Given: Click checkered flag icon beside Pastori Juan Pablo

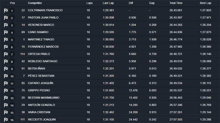Looking at the screenshot, I should 6,18.
